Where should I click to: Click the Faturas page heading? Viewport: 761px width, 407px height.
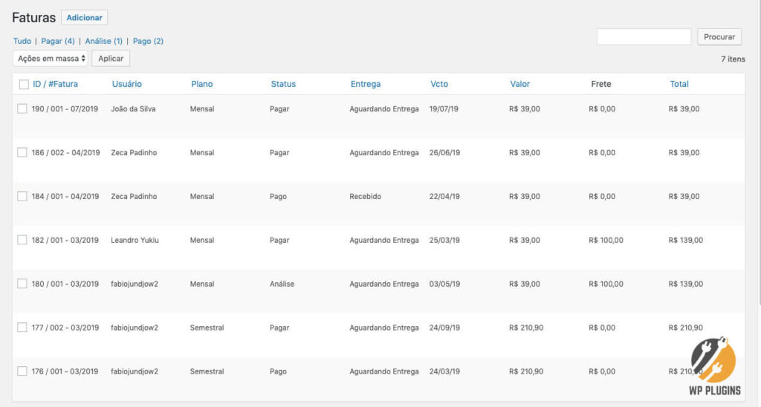pos(34,18)
